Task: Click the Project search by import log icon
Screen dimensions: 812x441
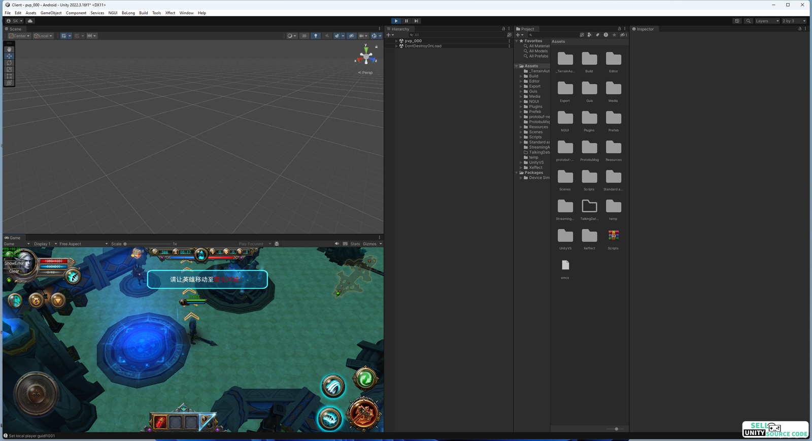Action: pos(605,35)
